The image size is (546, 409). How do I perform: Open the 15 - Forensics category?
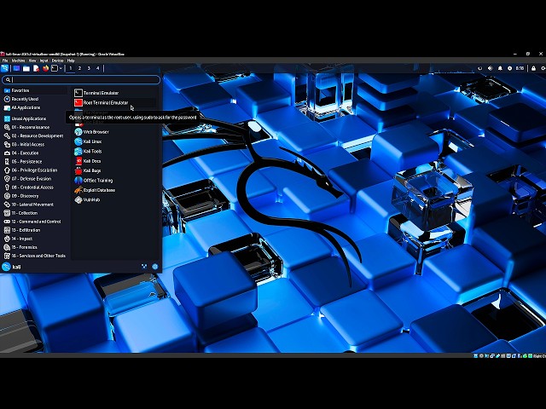pos(35,247)
